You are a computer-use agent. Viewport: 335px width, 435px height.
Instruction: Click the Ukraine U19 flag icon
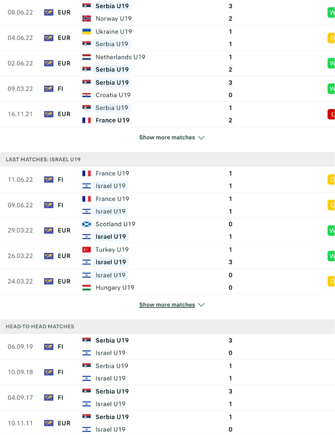click(x=87, y=31)
